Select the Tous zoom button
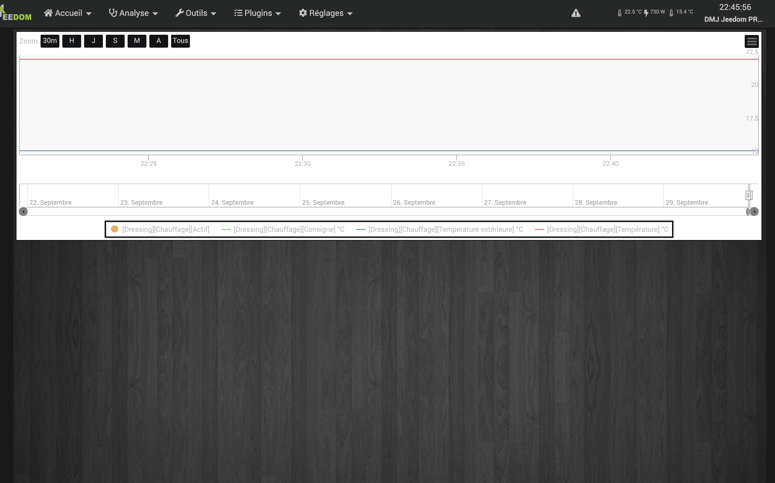775x483 pixels. 180,41
